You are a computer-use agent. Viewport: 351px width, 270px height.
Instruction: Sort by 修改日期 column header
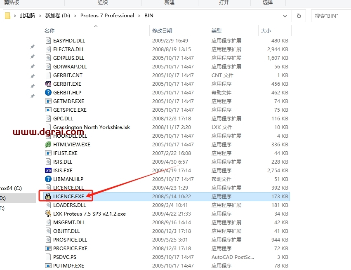162,31
